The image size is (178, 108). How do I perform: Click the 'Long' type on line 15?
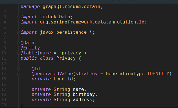[59, 79]
